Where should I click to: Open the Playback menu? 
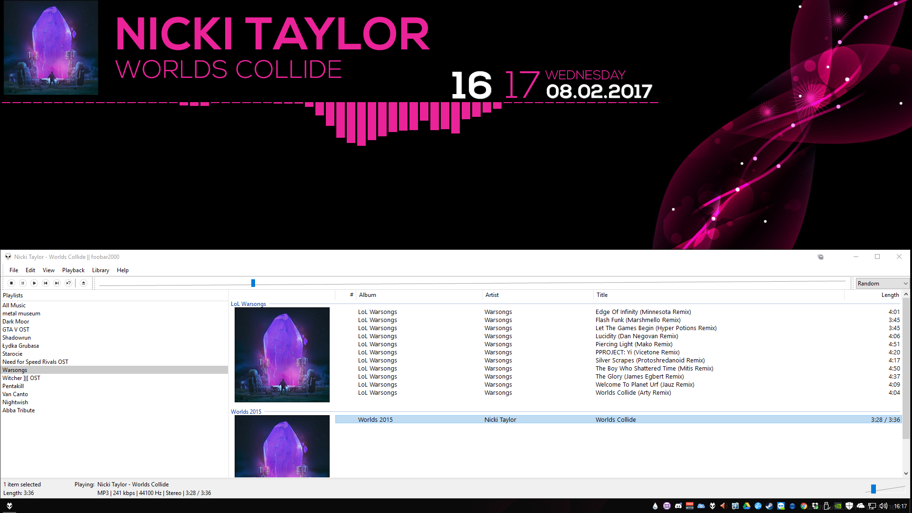click(x=73, y=270)
